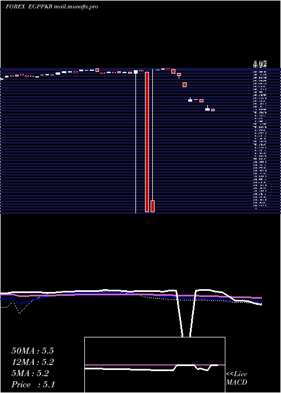Click the '5MA : 5.2' label
Viewport: 281px width, 393px height.
click(x=30, y=373)
